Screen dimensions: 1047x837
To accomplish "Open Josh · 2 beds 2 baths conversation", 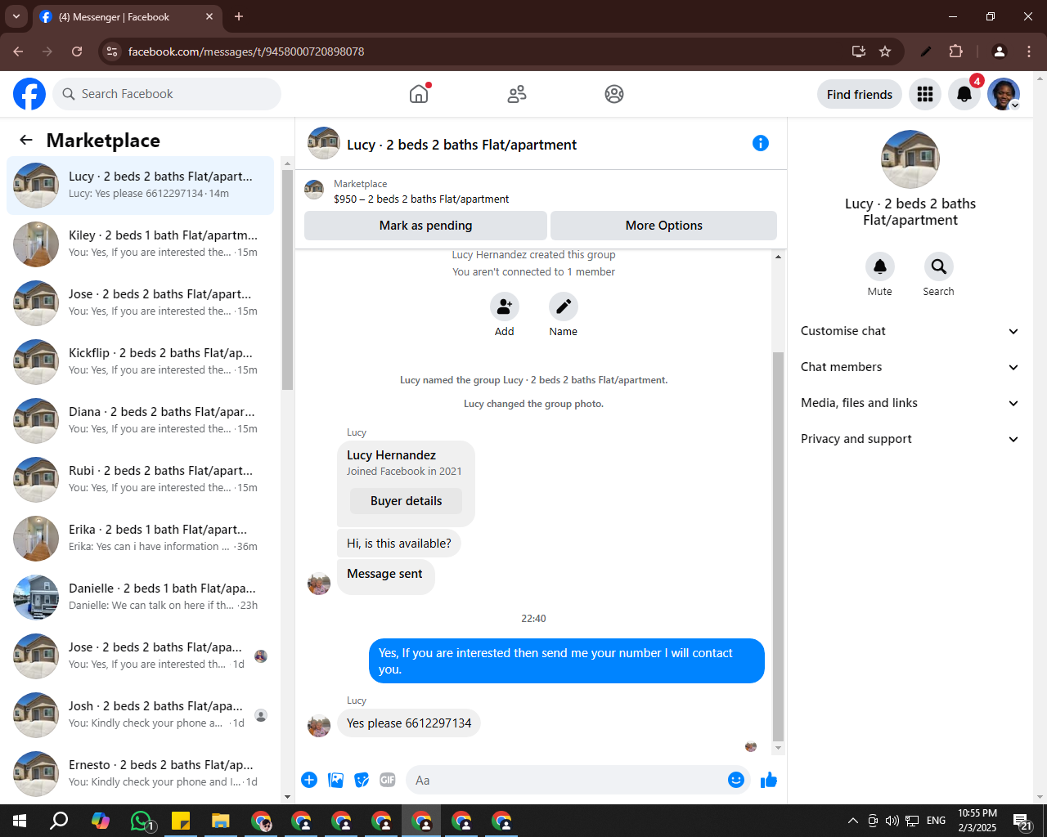I will (141, 714).
